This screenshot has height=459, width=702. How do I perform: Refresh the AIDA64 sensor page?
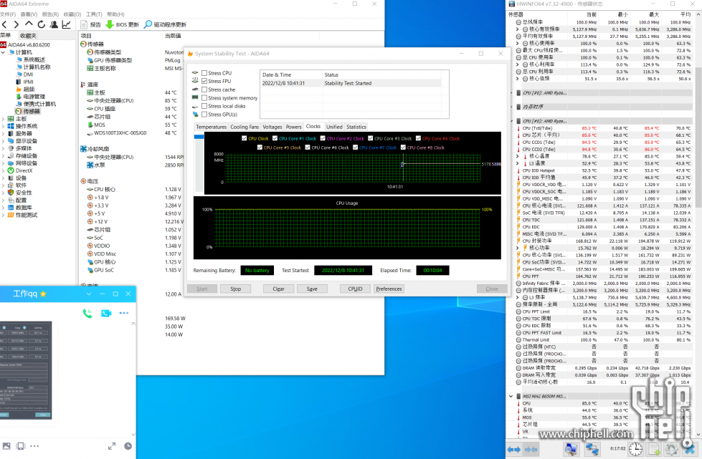[41, 24]
